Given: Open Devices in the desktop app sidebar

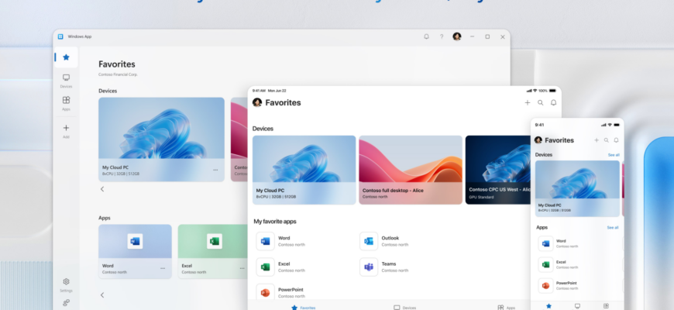Looking at the screenshot, I should tap(66, 81).
